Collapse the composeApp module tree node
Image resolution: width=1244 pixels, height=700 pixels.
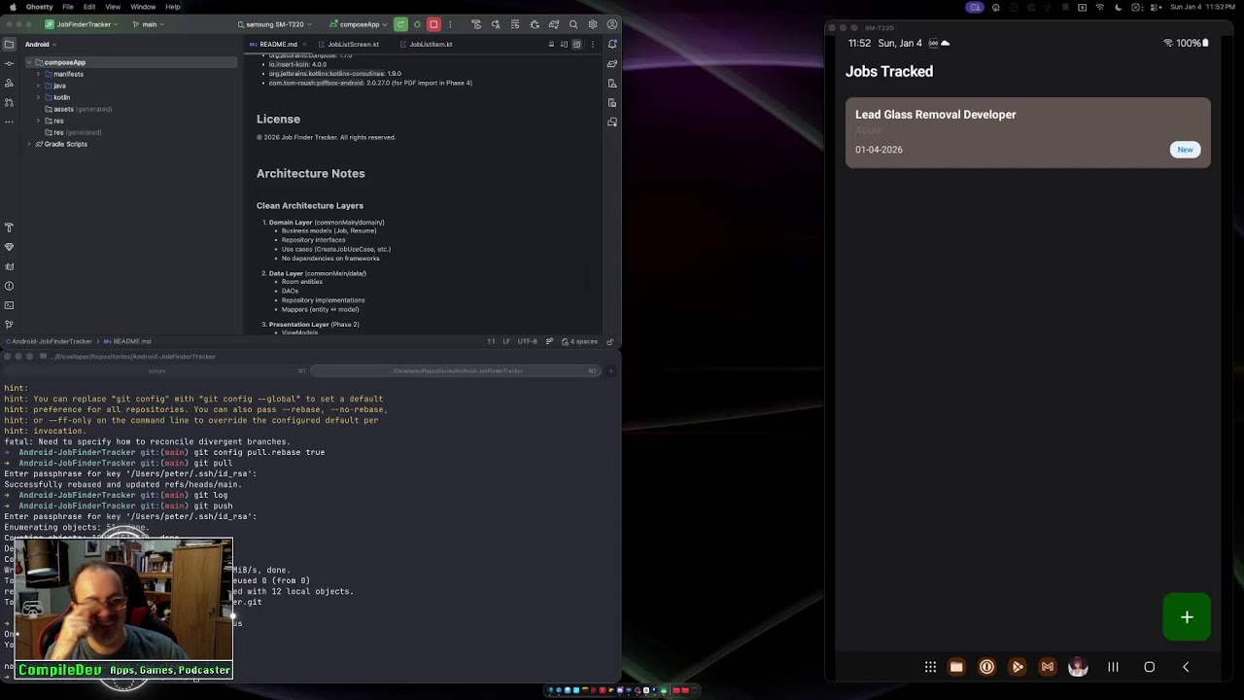click(29, 62)
